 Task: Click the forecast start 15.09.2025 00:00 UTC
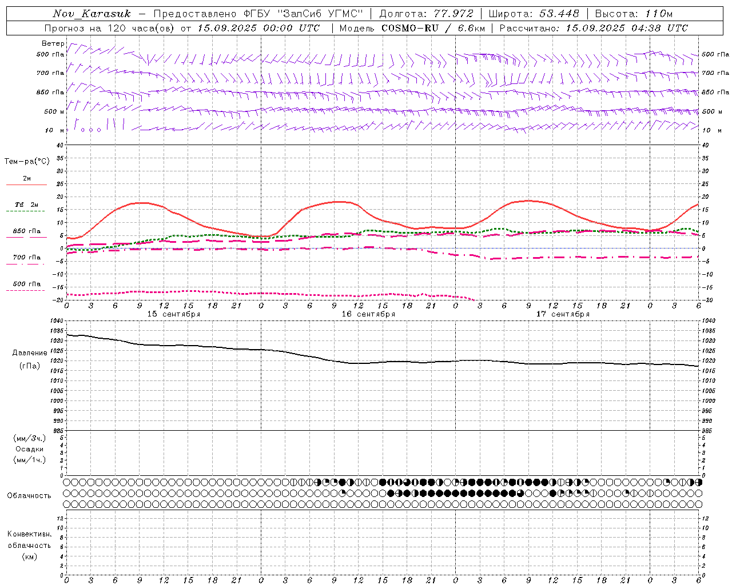(258, 28)
